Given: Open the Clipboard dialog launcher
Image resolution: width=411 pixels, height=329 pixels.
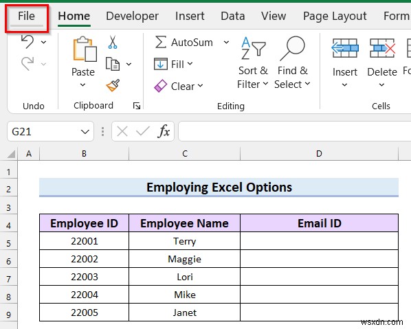Looking at the screenshot, I should click(x=137, y=106).
